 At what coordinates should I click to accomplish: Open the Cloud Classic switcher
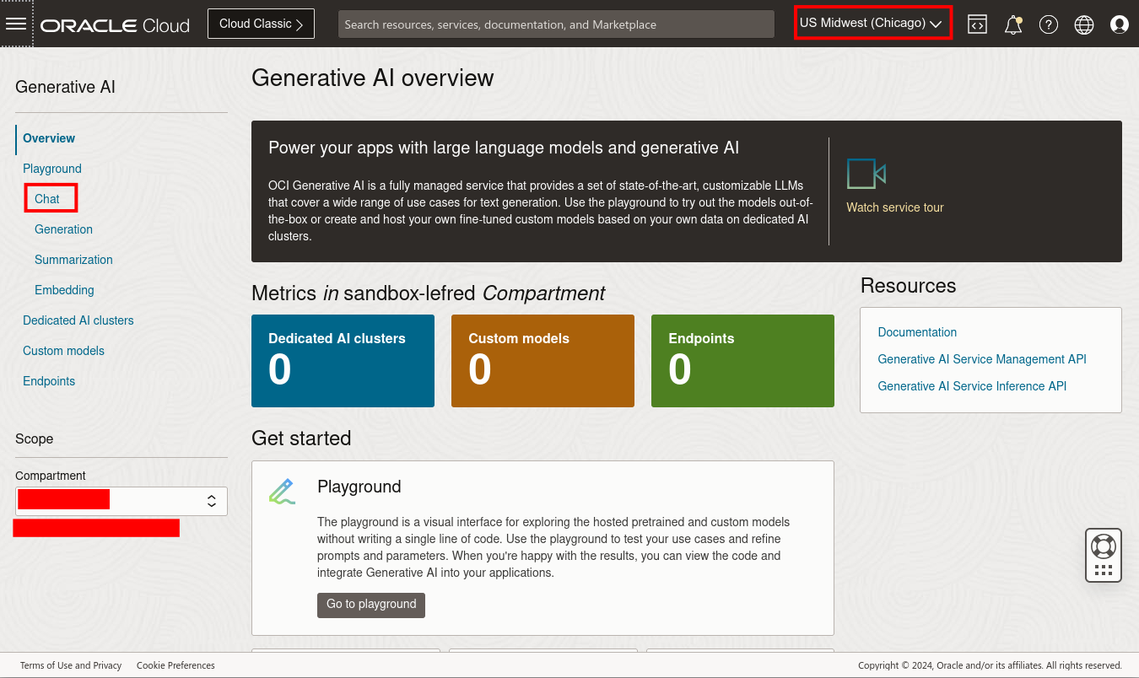pos(260,24)
